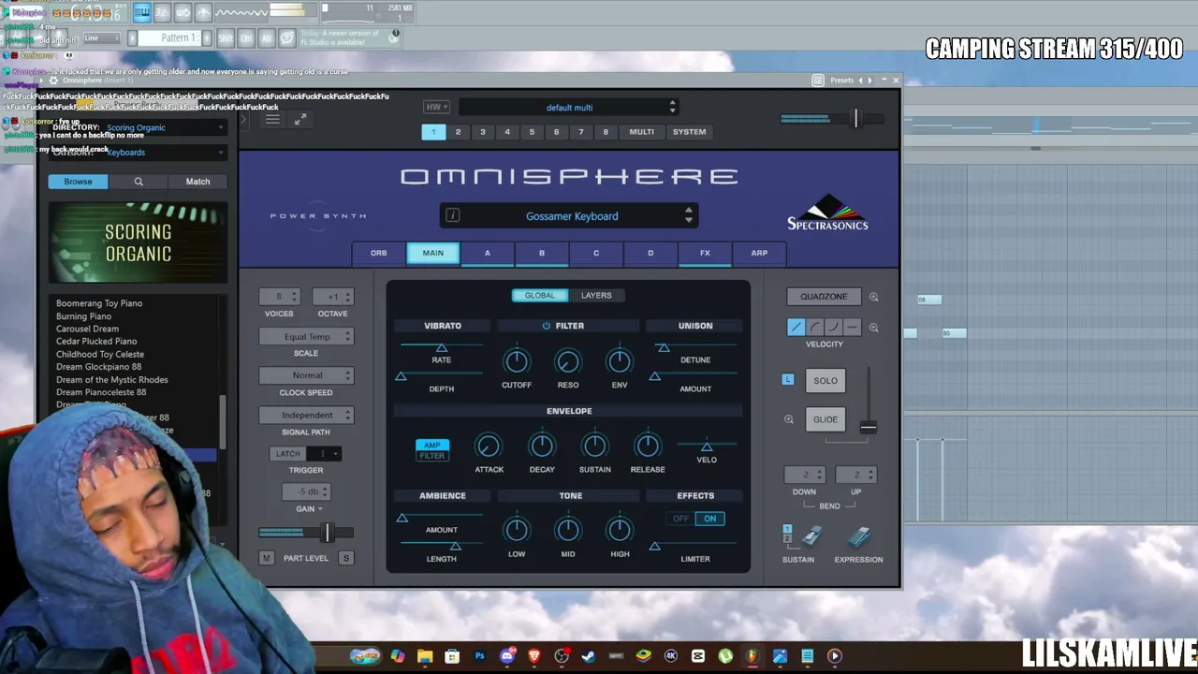Screen dimensions: 1198x674
Task: Open the Gossamer Keyboard patch selector arrows
Action: pos(689,216)
